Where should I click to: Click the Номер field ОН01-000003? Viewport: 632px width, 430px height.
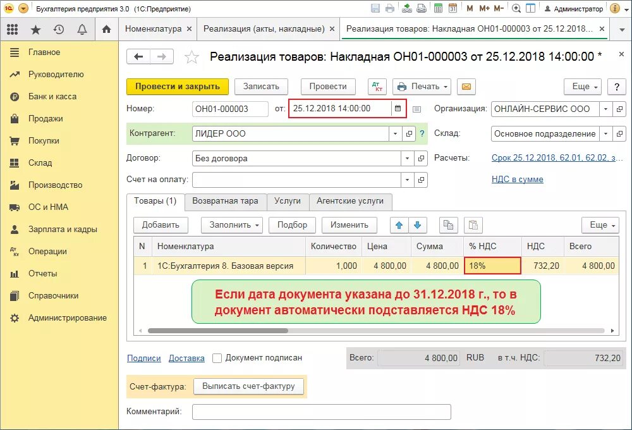230,109
